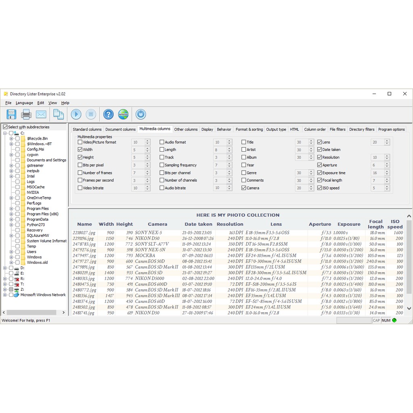Increase the Width column size stepper

click(148, 148)
